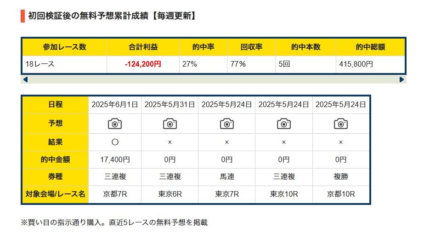Image resolution: width=424 pixels, height=232 pixels.
Task: Select the 回収率 column header
Action: coord(251,47)
